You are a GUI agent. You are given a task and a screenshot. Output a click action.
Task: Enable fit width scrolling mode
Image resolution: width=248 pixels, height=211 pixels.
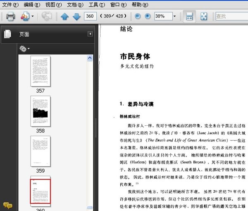(x=189, y=17)
